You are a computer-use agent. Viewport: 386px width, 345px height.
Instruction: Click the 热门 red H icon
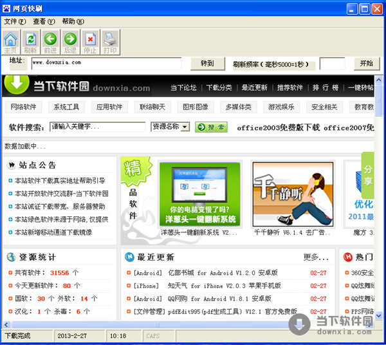point(348,257)
